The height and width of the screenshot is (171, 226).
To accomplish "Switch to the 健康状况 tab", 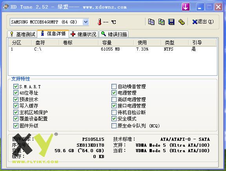I will [x=84, y=34].
